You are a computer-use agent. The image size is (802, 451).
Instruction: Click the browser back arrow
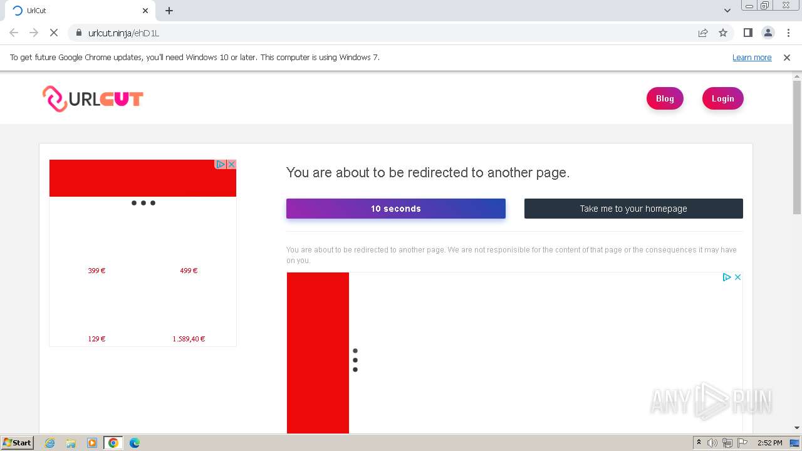tap(14, 33)
